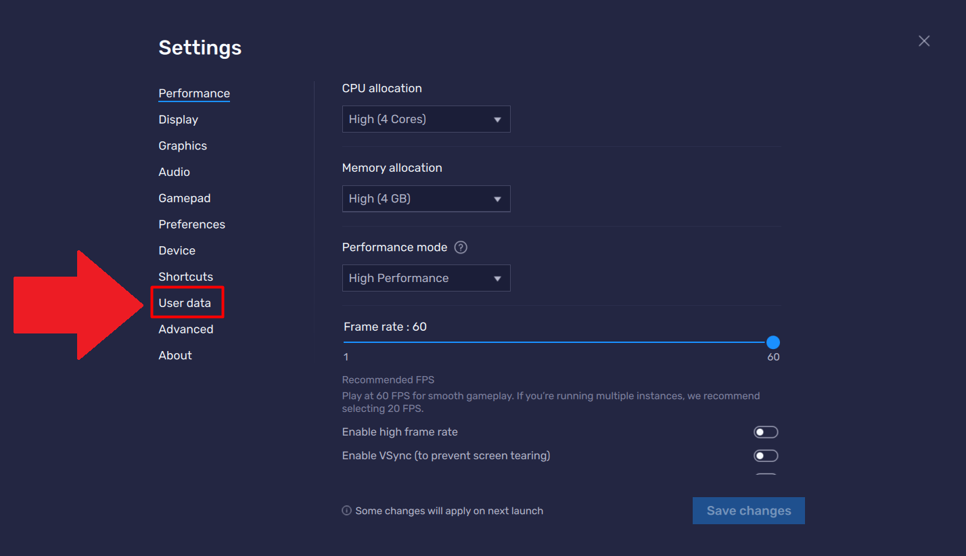The height and width of the screenshot is (556, 966).
Task: Click the Settings heading
Action: 200,48
